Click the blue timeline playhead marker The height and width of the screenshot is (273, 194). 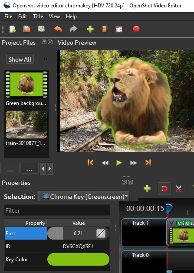169,210
